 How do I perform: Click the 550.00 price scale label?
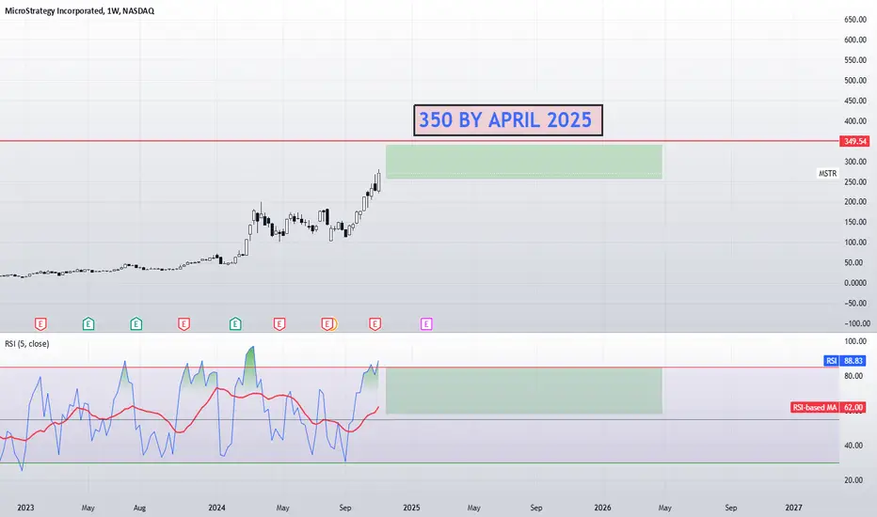pyautogui.click(x=855, y=60)
